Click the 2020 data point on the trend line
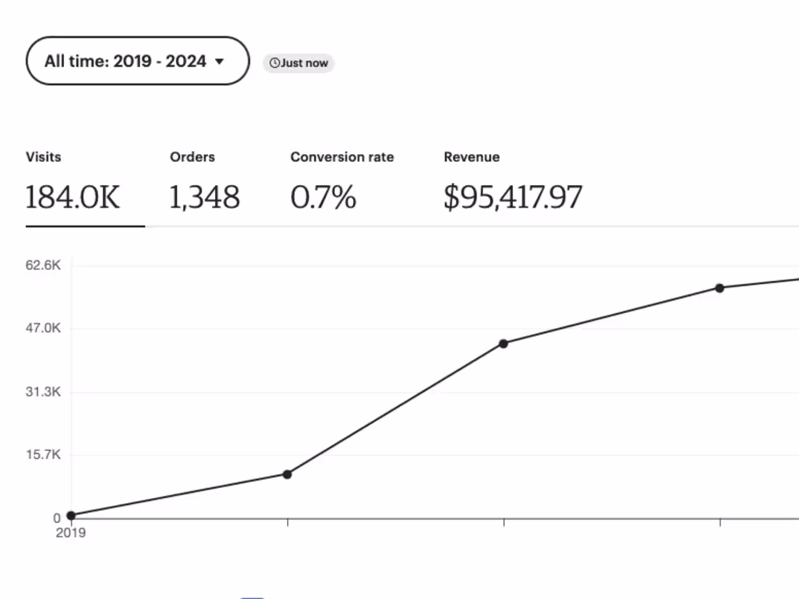The height and width of the screenshot is (599, 799). click(x=287, y=473)
